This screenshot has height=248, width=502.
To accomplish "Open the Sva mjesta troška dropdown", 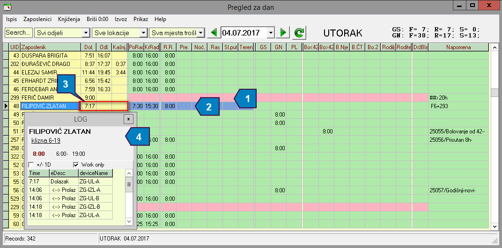I will coord(200,33).
